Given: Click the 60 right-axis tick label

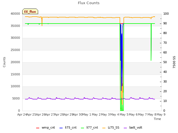Looking at the screenshot, I should (x=165, y=53).
